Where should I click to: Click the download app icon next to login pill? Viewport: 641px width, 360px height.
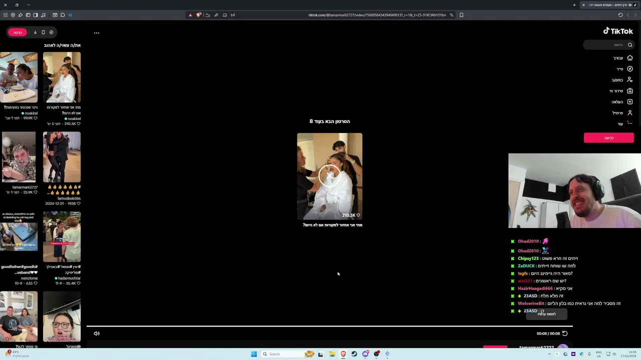coord(35,32)
